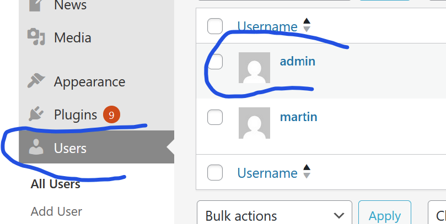
Task: Open the admin username link
Action: tap(298, 61)
